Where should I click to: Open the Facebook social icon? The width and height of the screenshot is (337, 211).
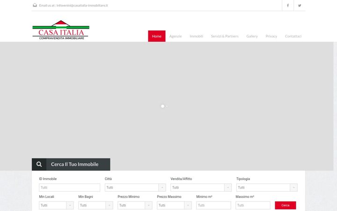click(x=288, y=5)
